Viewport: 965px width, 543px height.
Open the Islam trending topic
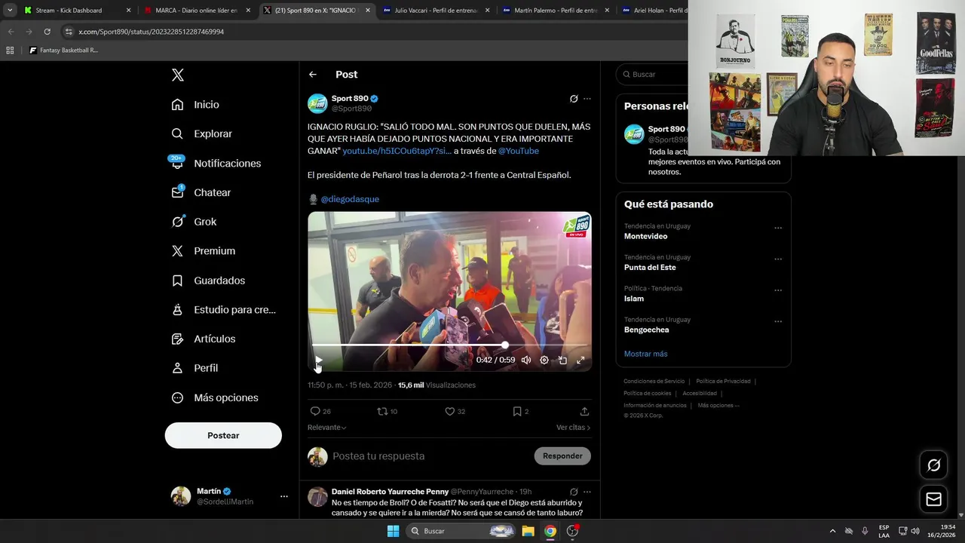(x=634, y=299)
